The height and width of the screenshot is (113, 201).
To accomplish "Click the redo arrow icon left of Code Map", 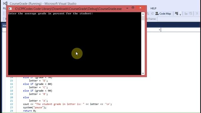I will (152, 13).
